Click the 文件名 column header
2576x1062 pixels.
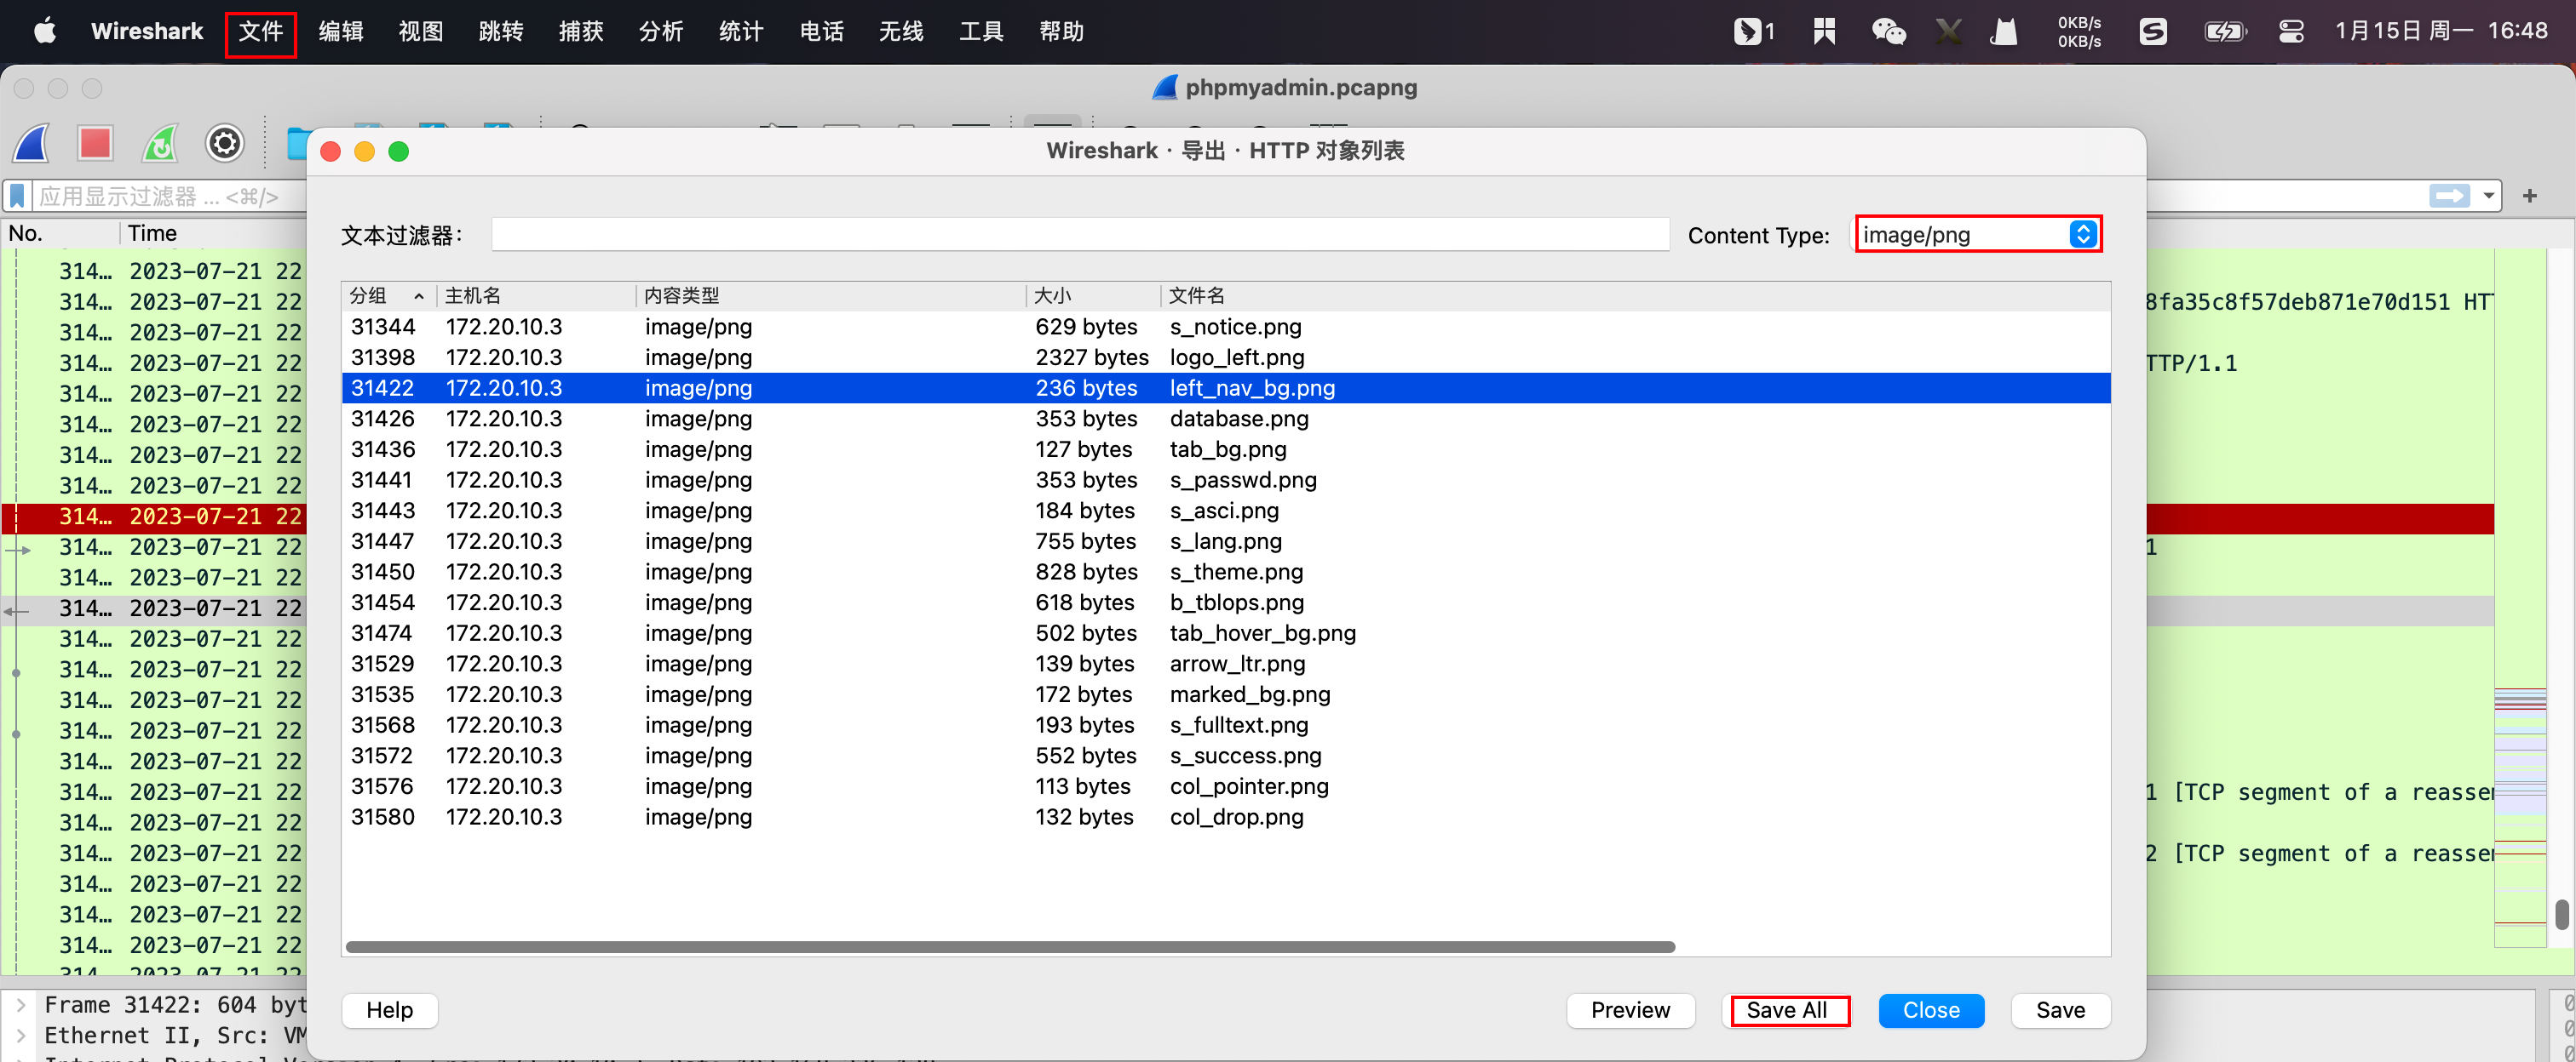(1636, 296)
